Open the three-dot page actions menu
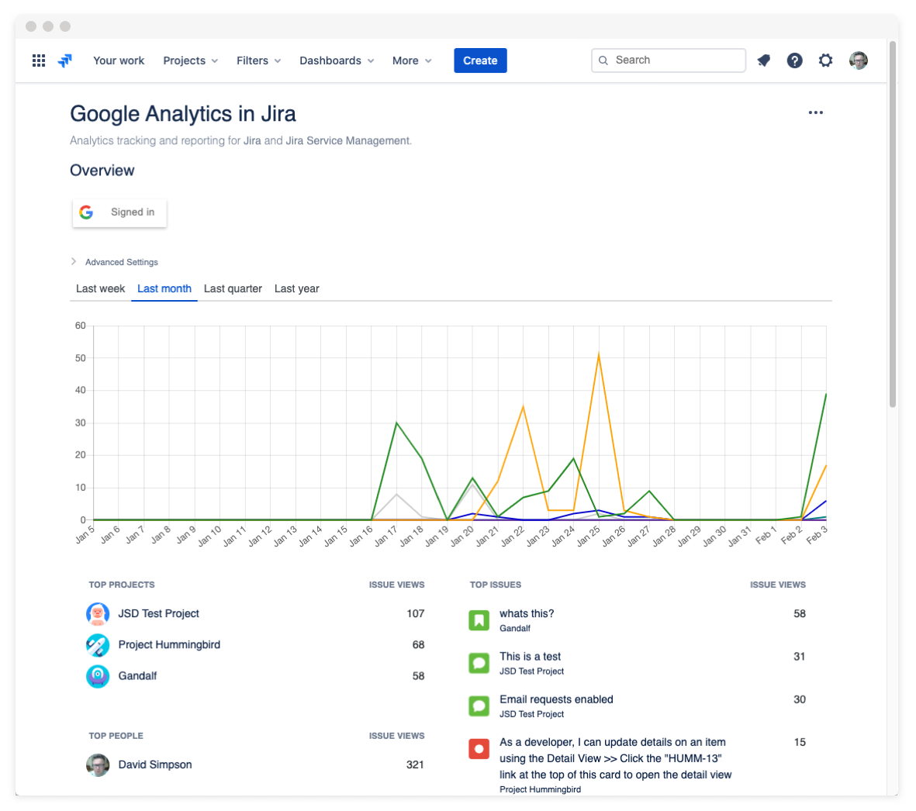This screenshot has width=916, height=811. click(815, 112)
